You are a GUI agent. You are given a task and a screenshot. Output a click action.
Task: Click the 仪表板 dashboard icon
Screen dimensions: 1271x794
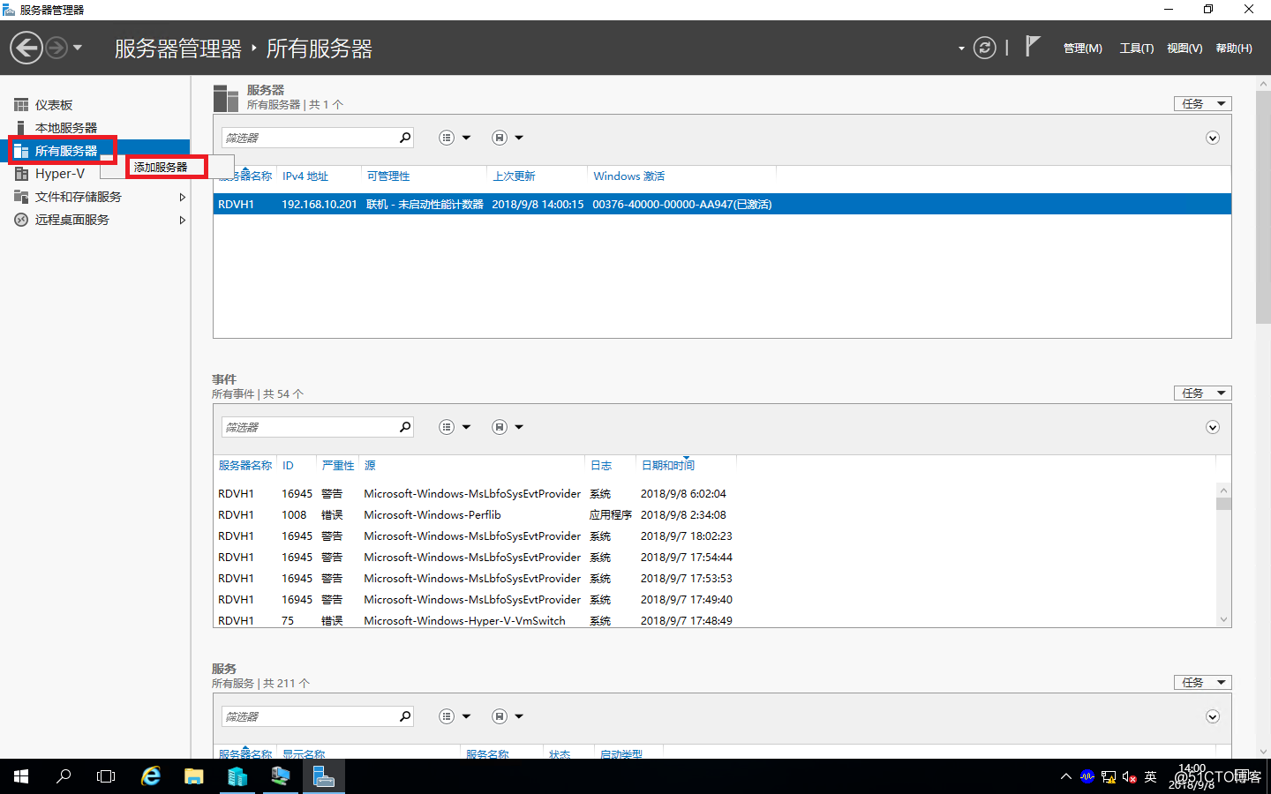pos(21,105)
